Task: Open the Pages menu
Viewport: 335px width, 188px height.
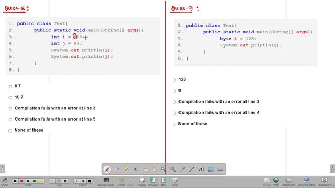Action: [142, 182]
